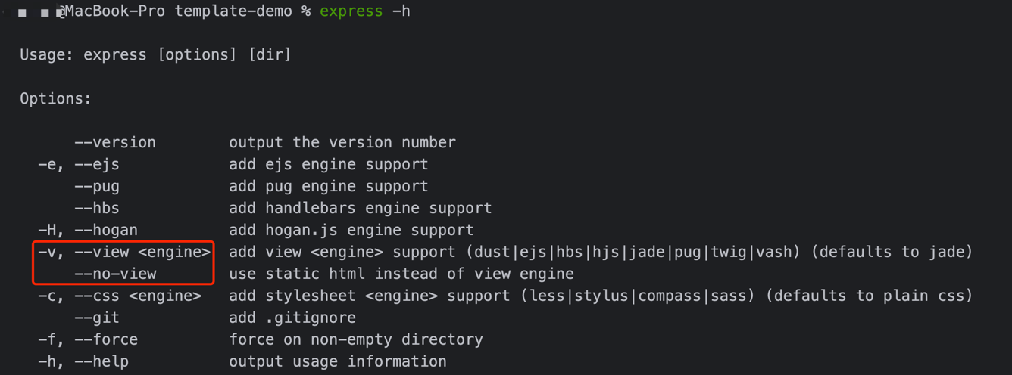The height and width of the screenshot is (375, 1012).
Task: Click the "--hbs" option flag
Action: 97,209
